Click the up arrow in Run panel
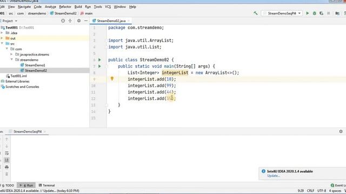 tap(6, 139)
